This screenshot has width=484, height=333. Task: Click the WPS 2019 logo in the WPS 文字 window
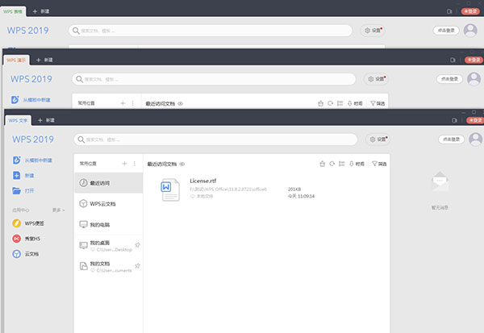coord(33,139)
